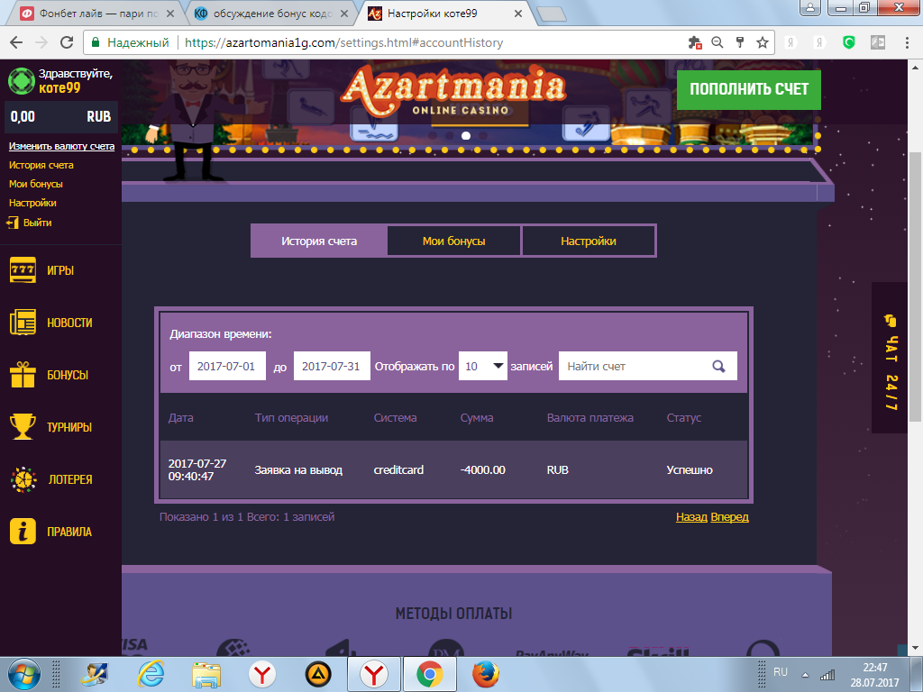Viewport: 923px width, 692px height.
Task: Switch to Chrome in taskbar
Action: (x=430, y=674)
